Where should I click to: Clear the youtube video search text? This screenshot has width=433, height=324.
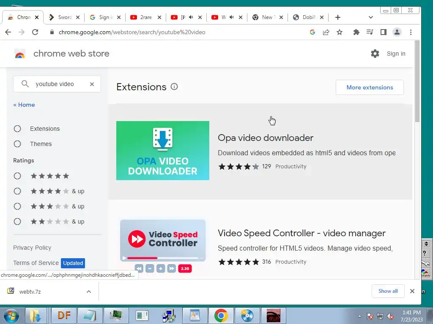coord(92,84)
